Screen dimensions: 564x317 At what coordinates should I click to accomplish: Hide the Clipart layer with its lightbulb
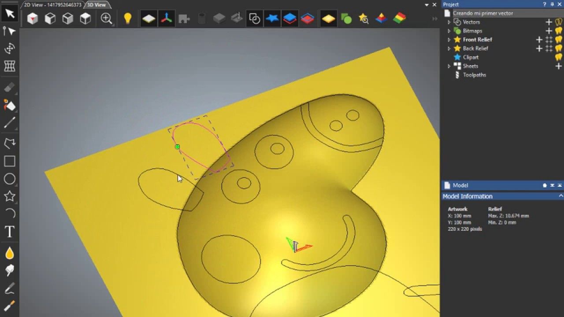click(559, 57)
